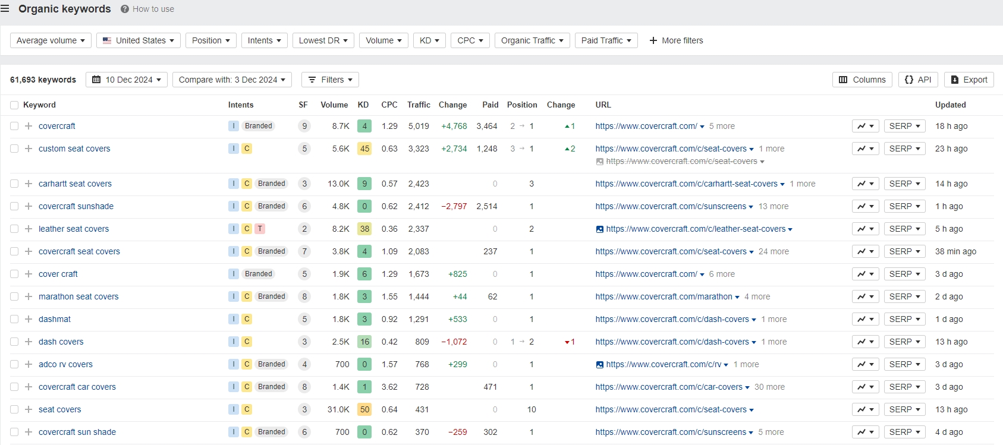The image size is (1003, 445).
Task: Expand the SERP dropdown for covercraft row
Action: coord(904,126)
